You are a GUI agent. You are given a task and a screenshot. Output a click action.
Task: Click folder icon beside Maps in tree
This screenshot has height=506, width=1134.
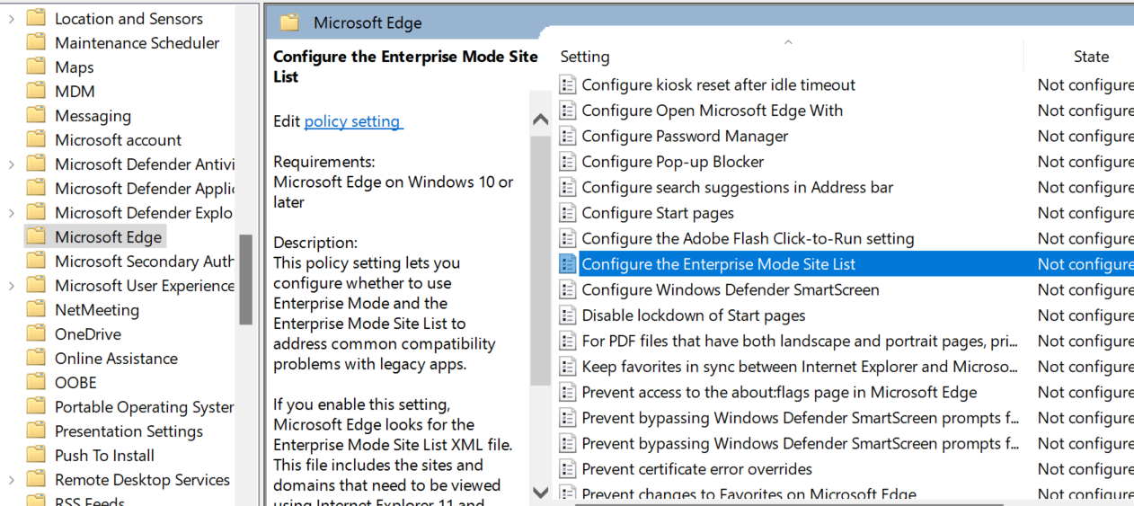point(36,67)
